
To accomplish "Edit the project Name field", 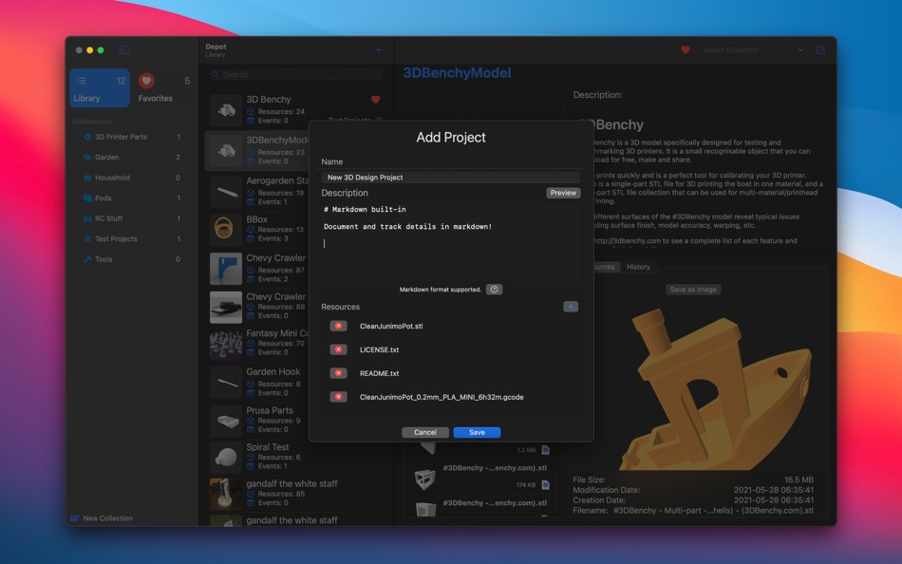I will coord(451,178).
